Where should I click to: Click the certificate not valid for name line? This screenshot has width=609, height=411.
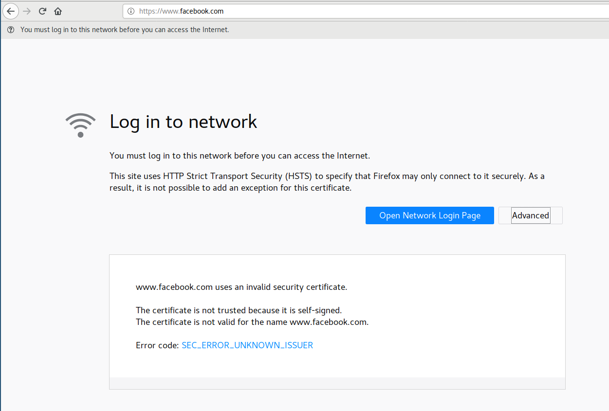[x=252, y=322]
